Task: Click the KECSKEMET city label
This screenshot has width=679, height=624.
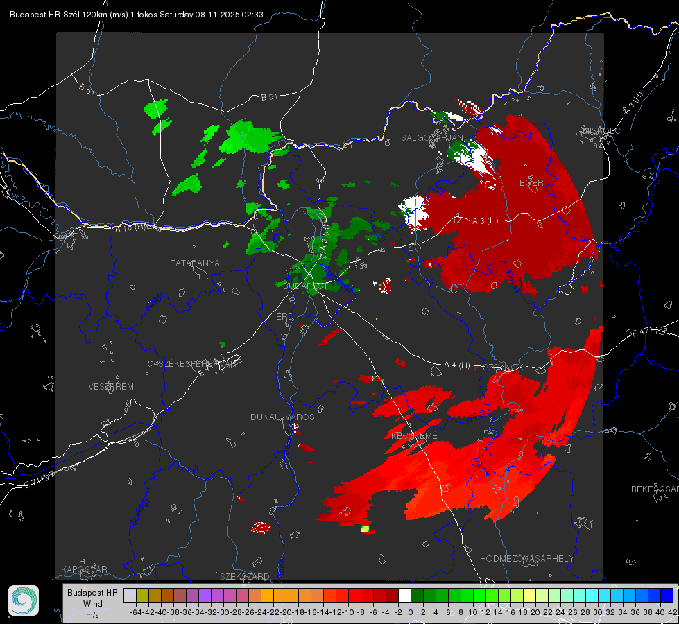Action: [x=417, y=435]
